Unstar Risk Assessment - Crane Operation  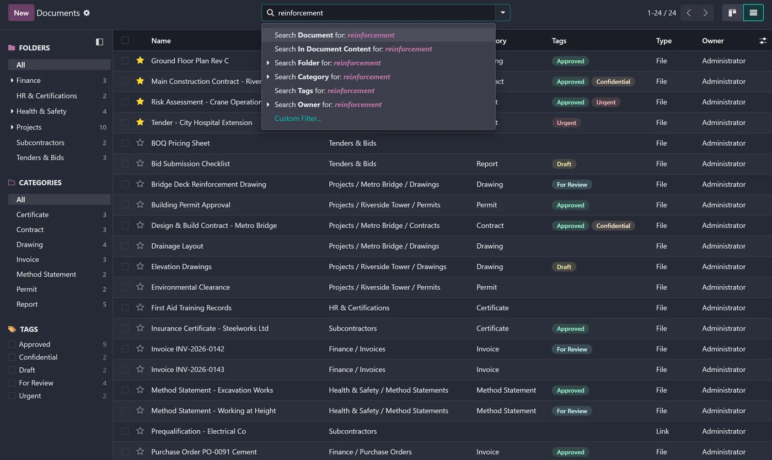(140, 101)
